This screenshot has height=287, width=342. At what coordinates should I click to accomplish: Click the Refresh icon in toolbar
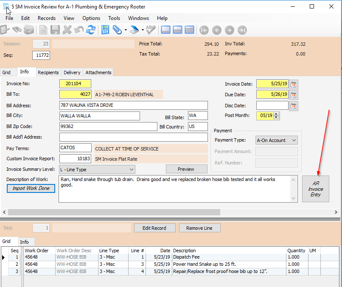click(x=90, y=30)
